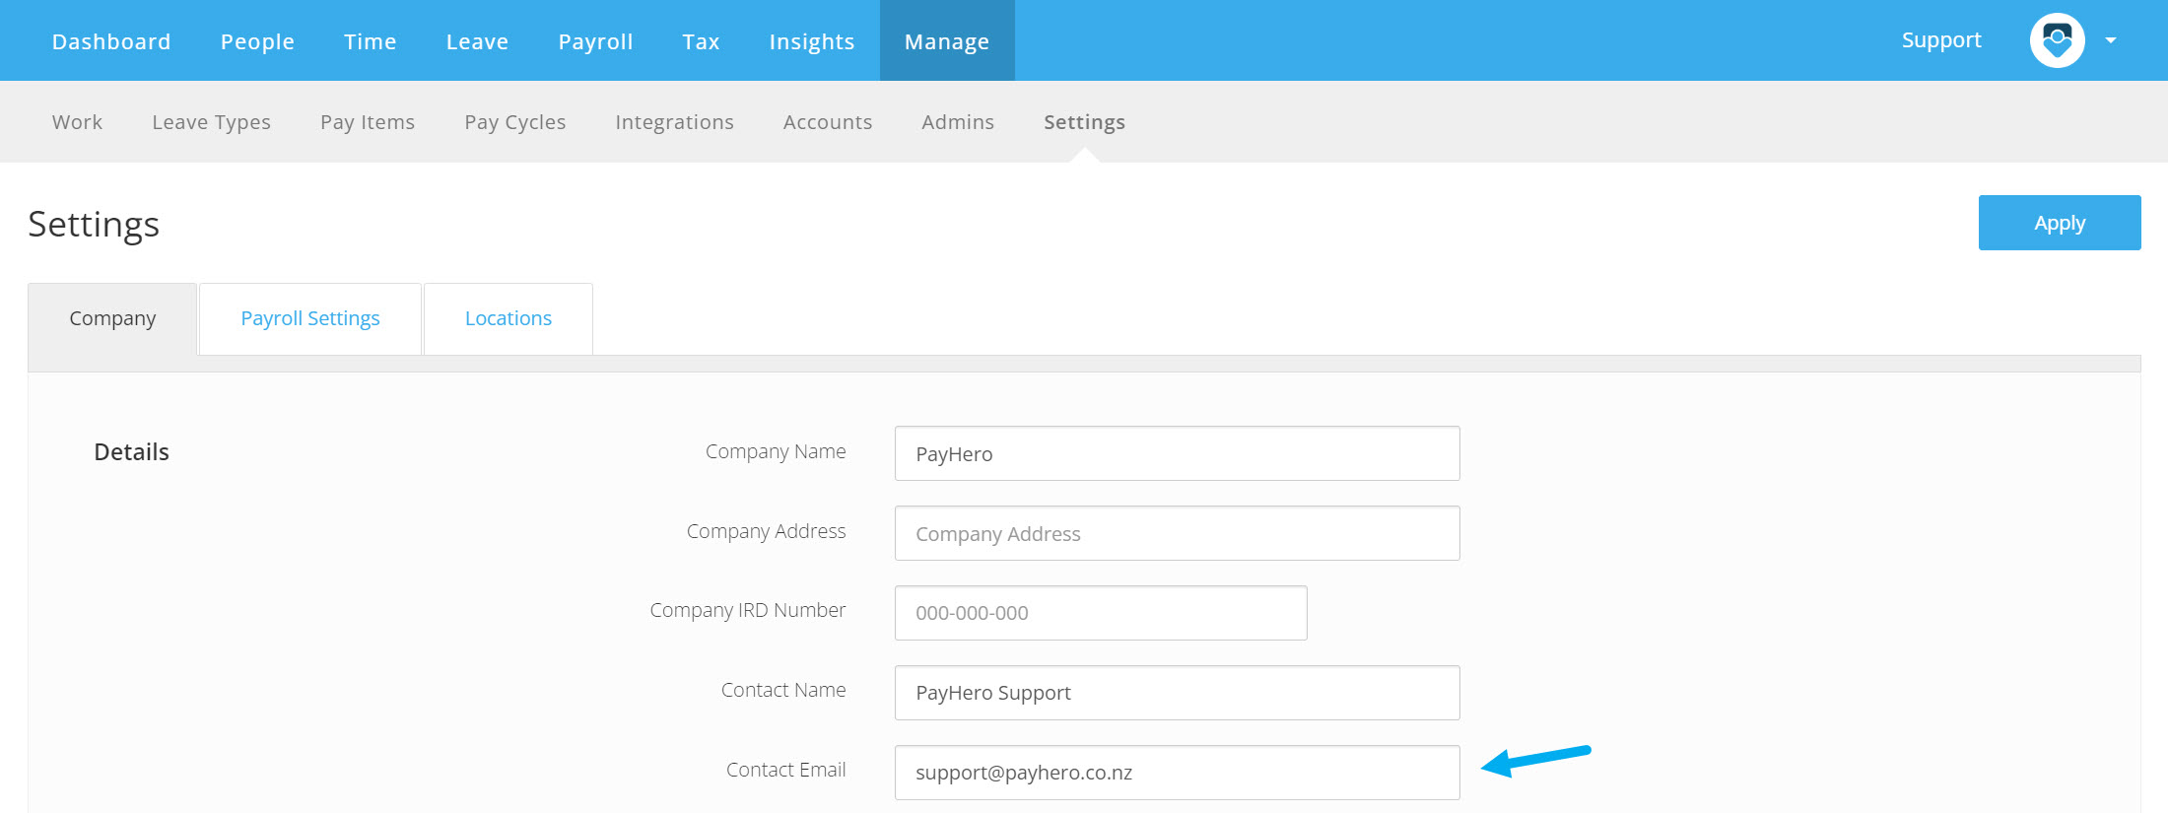Screen dimensions: 2168x813
Task: Click the Apply button
Action: tap(2060, 223)
